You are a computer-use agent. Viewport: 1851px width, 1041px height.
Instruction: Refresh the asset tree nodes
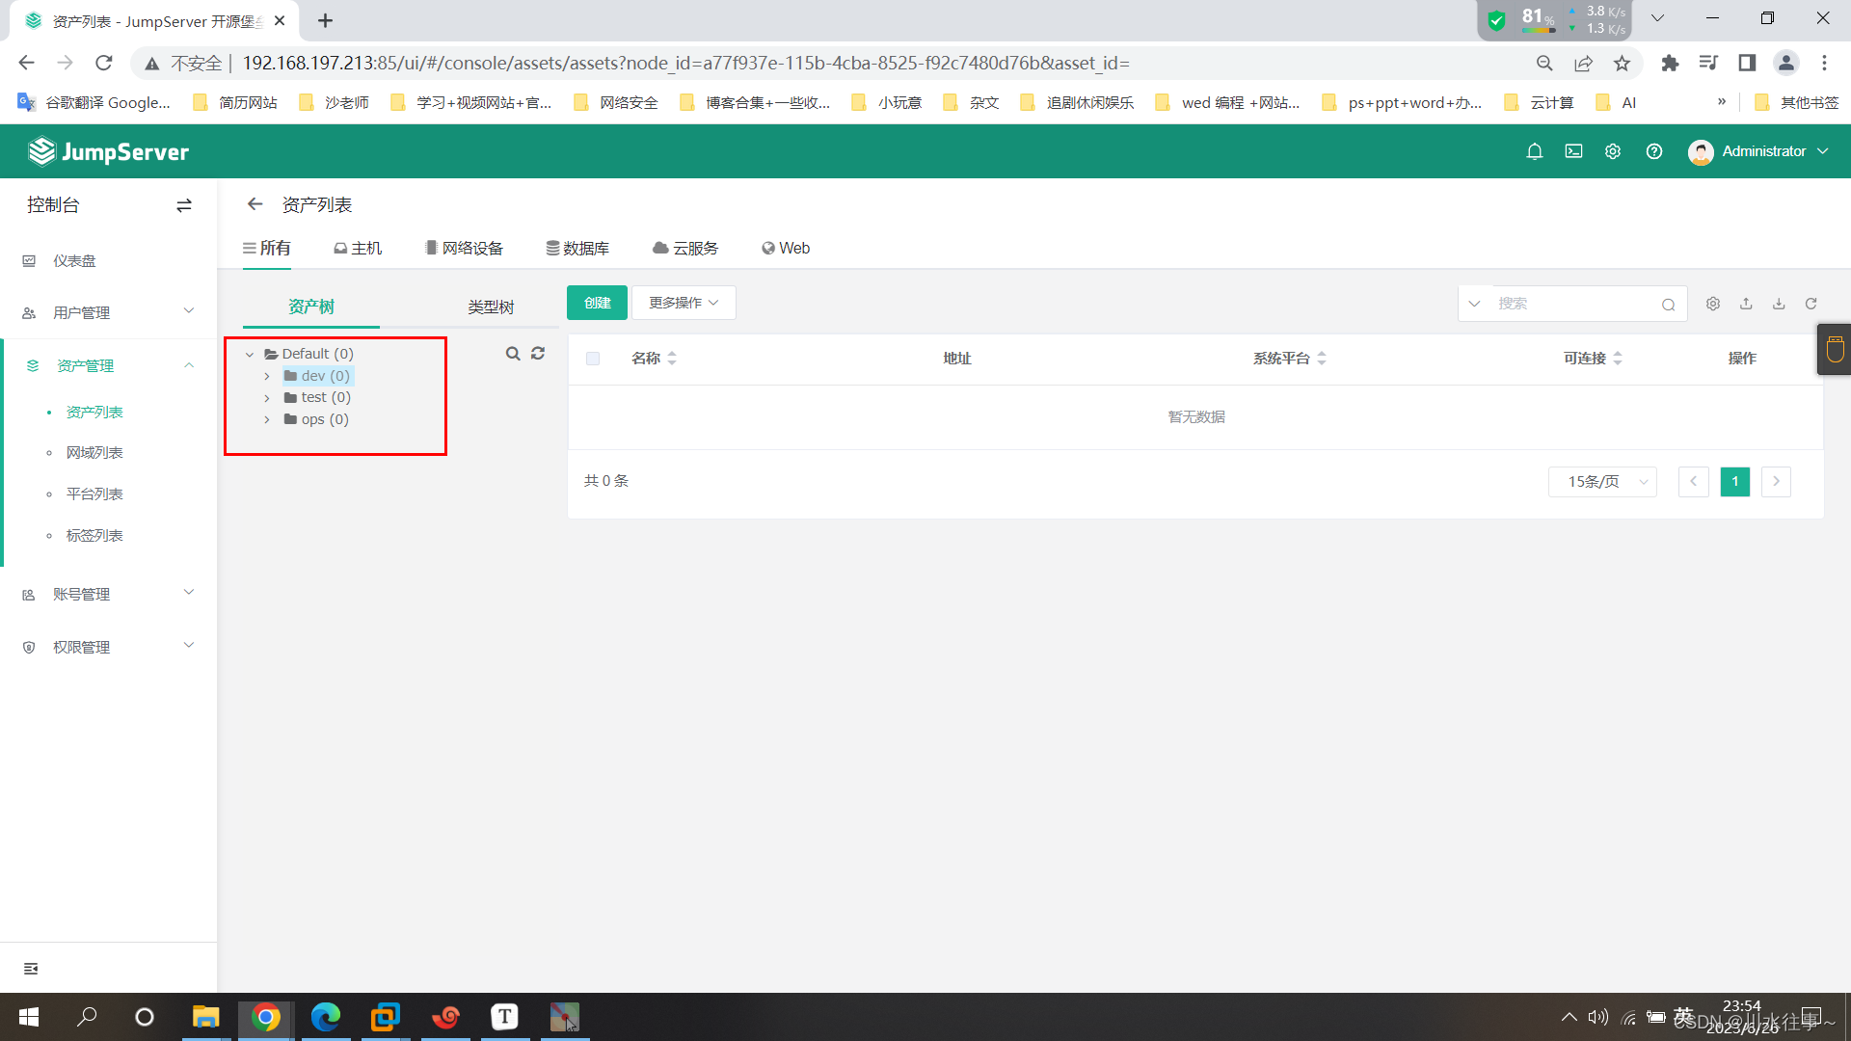coord(538,354)
